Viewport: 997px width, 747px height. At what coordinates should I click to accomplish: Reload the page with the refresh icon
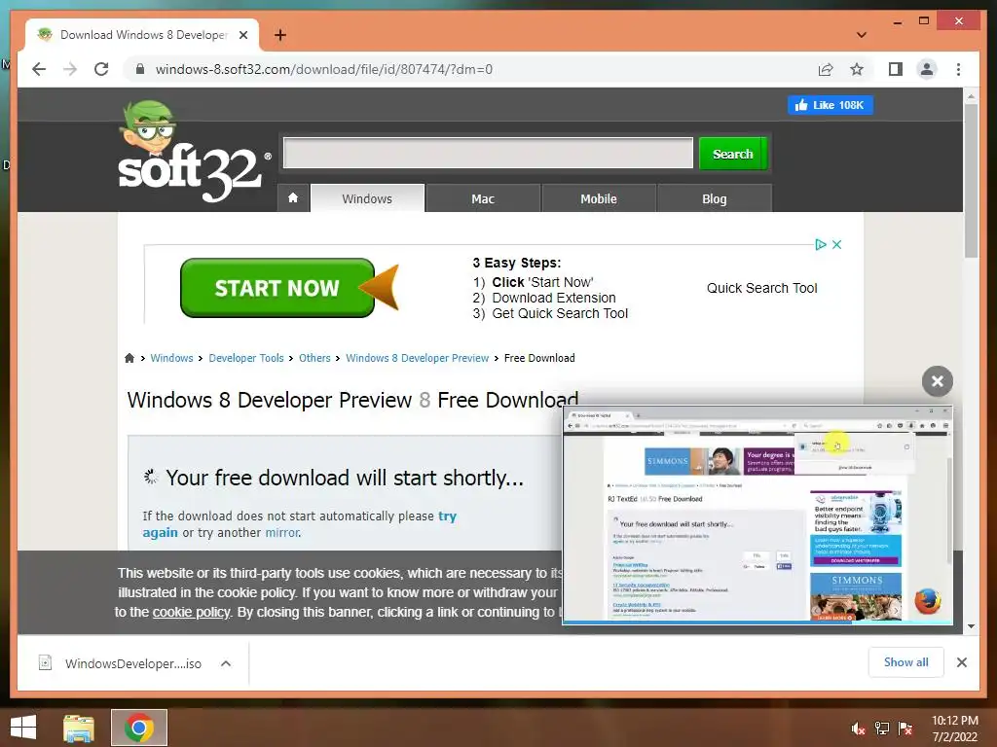101,69
